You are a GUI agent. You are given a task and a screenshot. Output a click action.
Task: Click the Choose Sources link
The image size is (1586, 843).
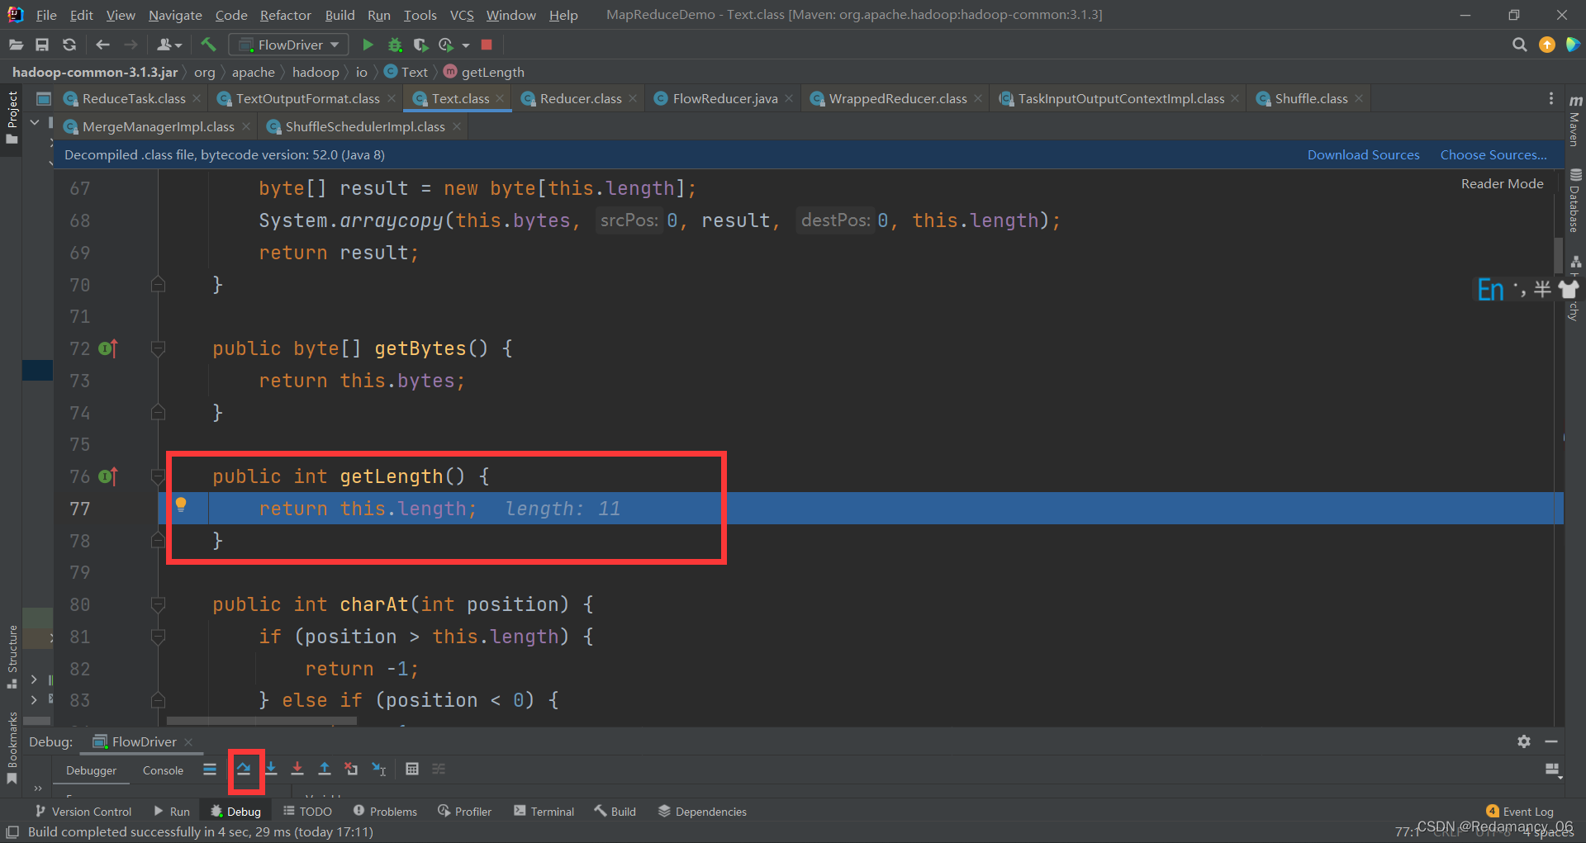click(x=1493, y=154)
